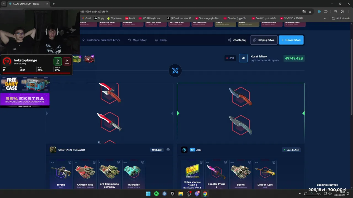Click the shield icon on Overprint card

tap(143, 163)
